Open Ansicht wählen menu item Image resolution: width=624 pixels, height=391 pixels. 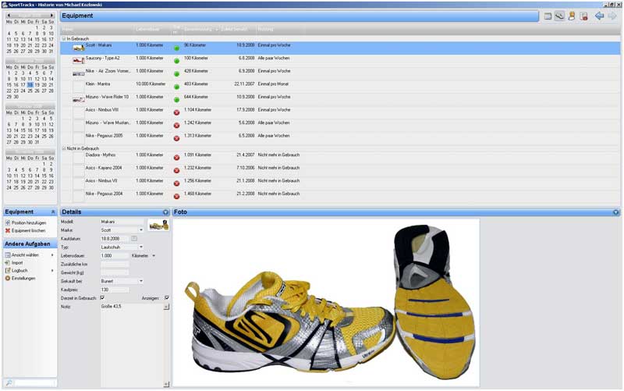(25, 255)
